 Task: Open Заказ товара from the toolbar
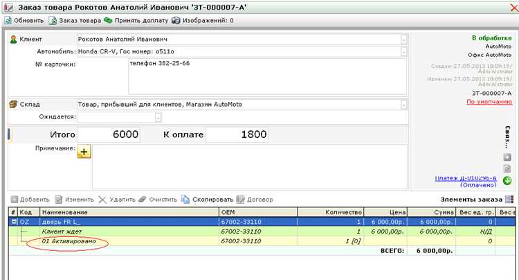pos(75,21)
